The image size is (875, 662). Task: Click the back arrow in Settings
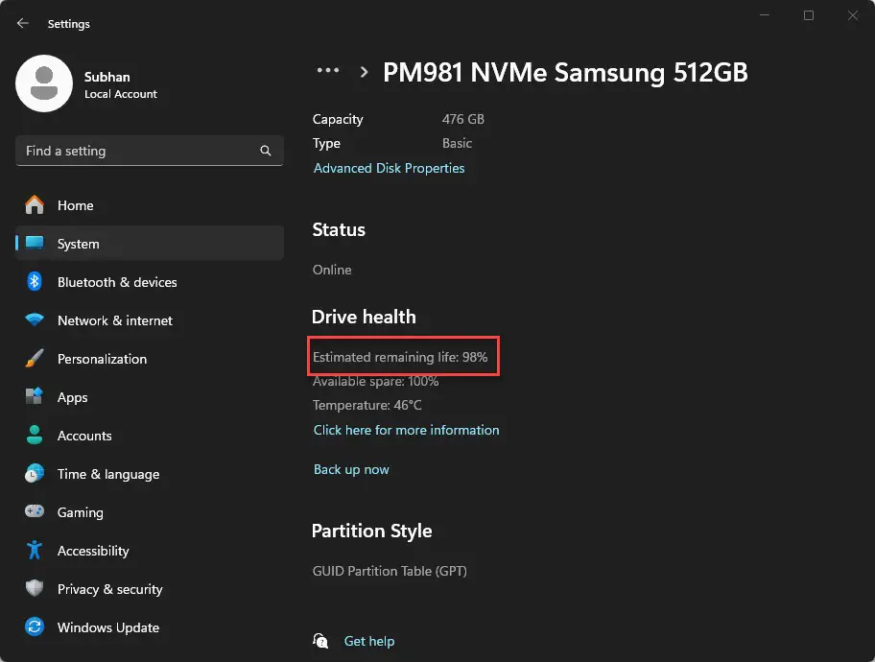click(21, 23)
